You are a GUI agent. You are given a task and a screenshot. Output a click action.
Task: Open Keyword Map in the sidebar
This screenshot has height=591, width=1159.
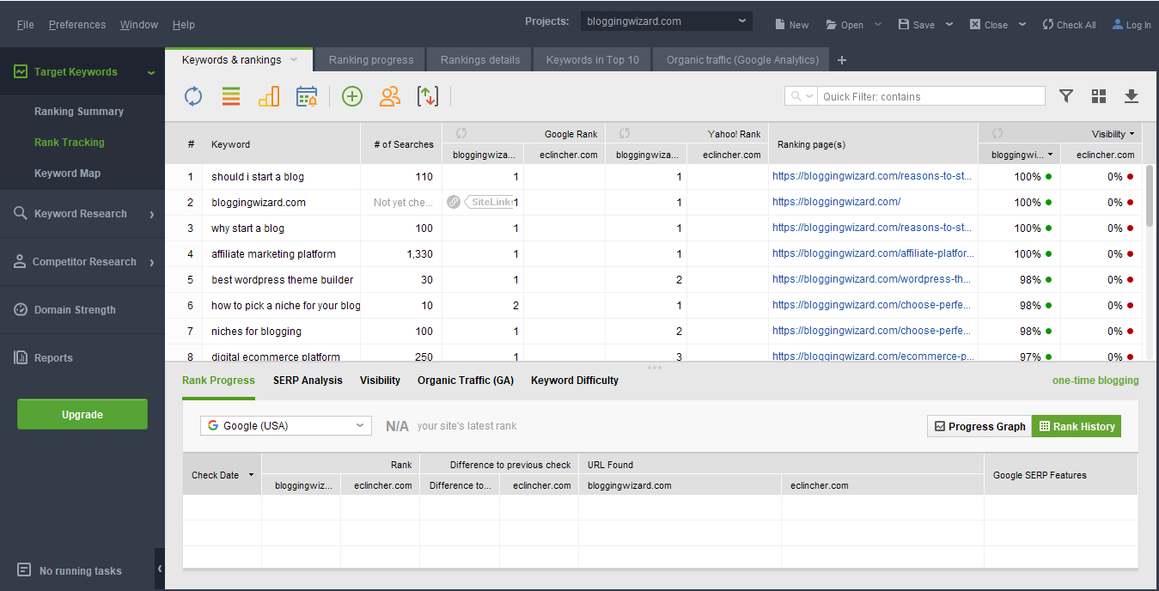67,174
